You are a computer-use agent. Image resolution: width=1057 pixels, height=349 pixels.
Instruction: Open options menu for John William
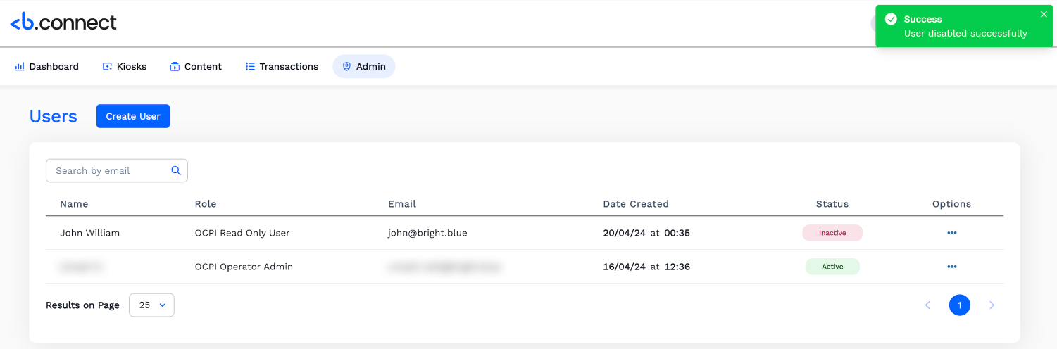pos(951,233)
